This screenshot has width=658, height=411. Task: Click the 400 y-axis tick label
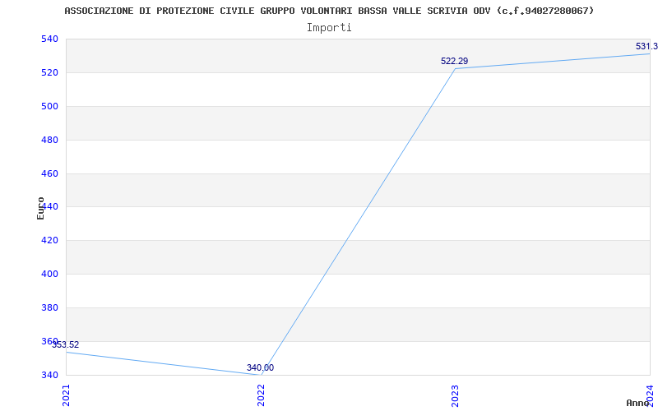pos(49,274)
